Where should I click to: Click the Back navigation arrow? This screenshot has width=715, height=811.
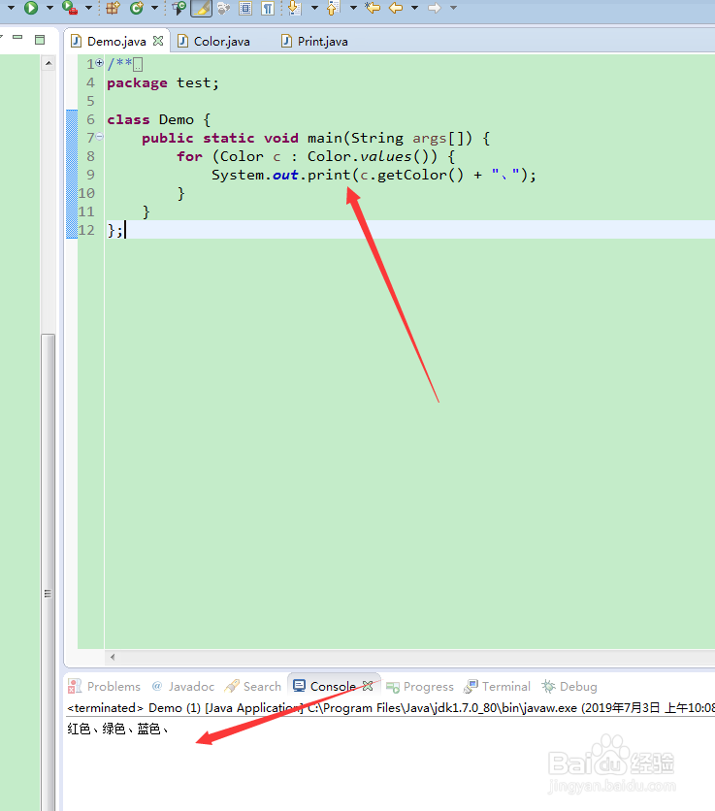[x=396, y=8]
